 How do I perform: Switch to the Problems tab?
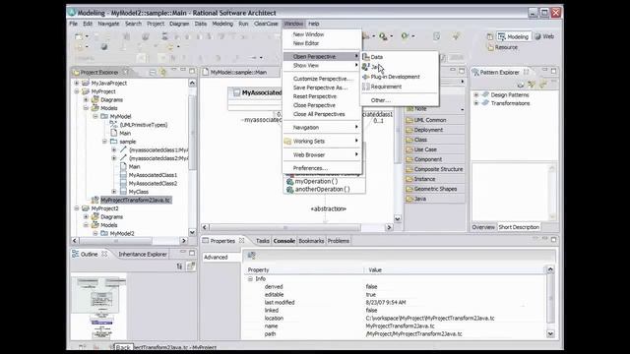339,241
